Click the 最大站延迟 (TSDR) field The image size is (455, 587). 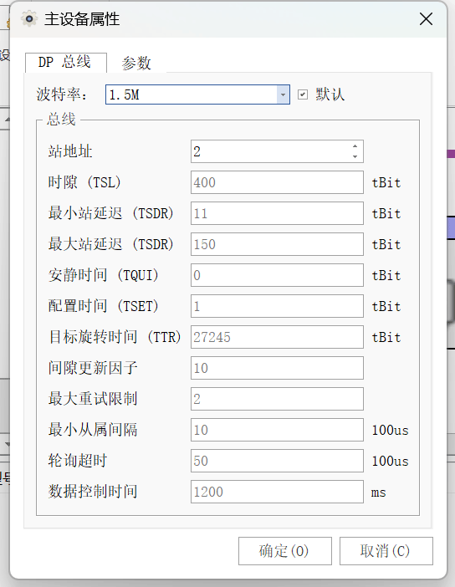(x=277, y=244)
